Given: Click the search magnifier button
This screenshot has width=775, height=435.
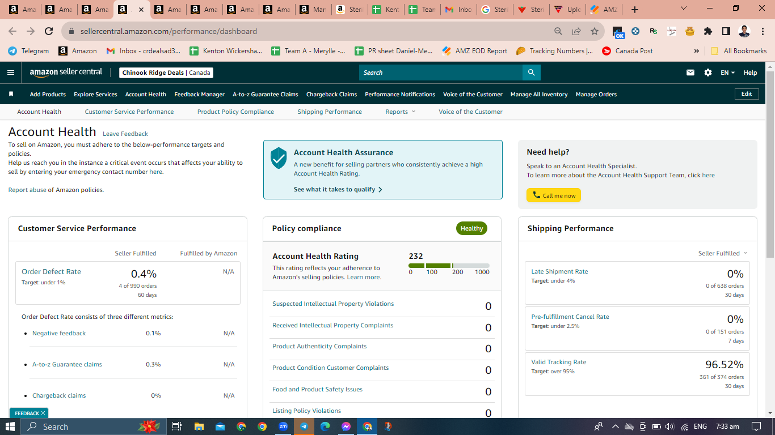Looking at the screenshot, I should [x=531, y=72].
